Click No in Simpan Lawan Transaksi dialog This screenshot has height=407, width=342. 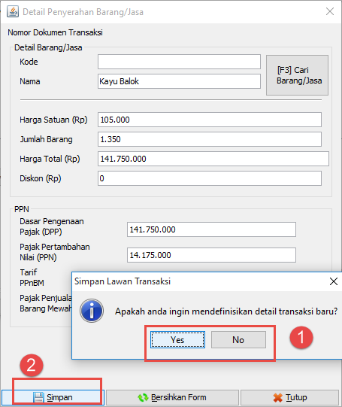click(x=238, y=339)
